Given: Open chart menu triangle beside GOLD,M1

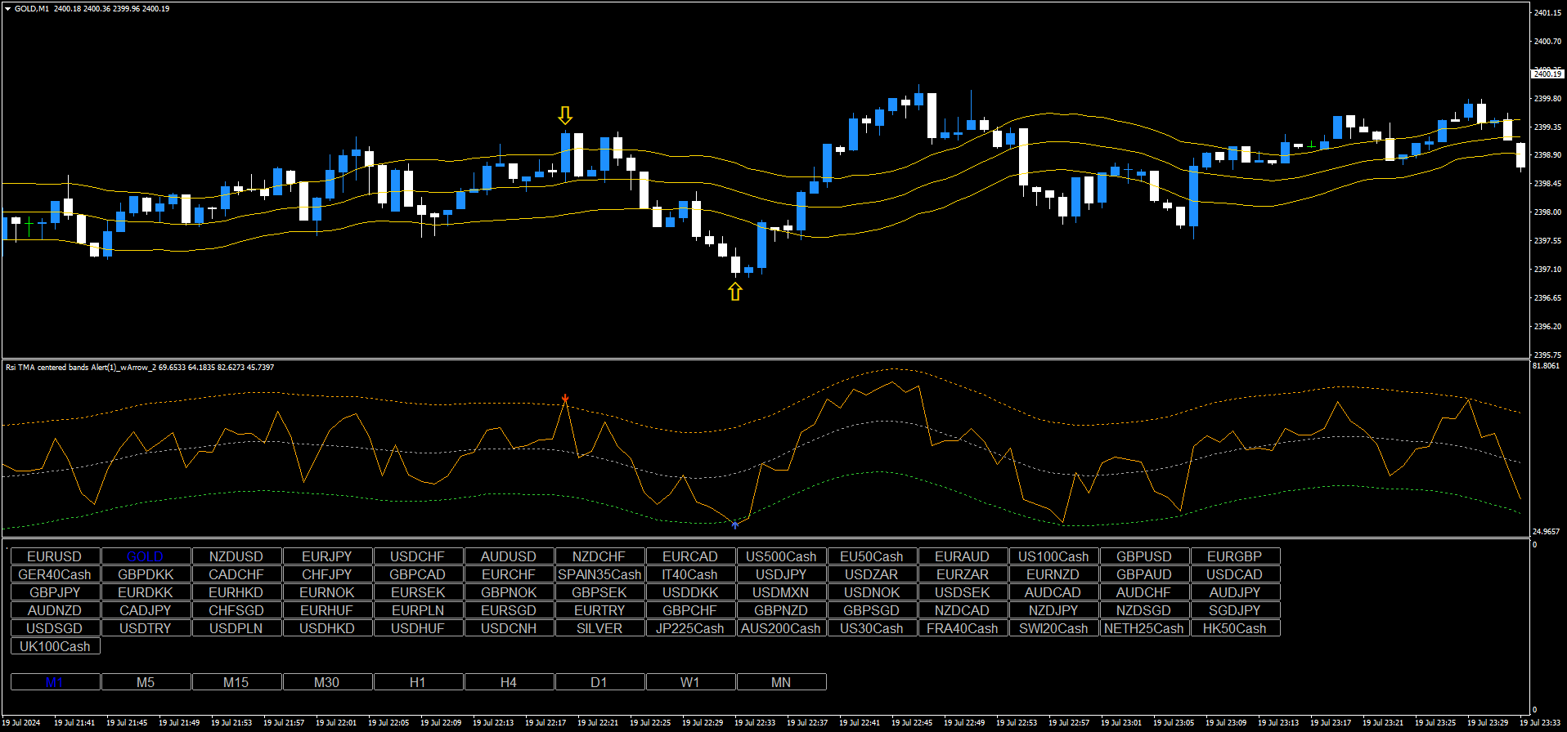Looking at the screenshot, I should pyautogui.click(x=8, y=9).
